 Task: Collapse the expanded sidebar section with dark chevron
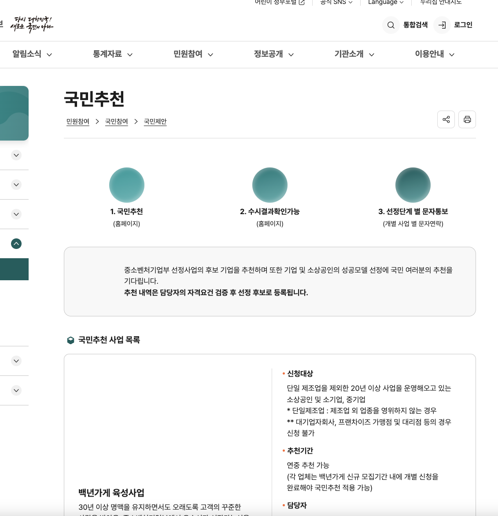(16, 244)
